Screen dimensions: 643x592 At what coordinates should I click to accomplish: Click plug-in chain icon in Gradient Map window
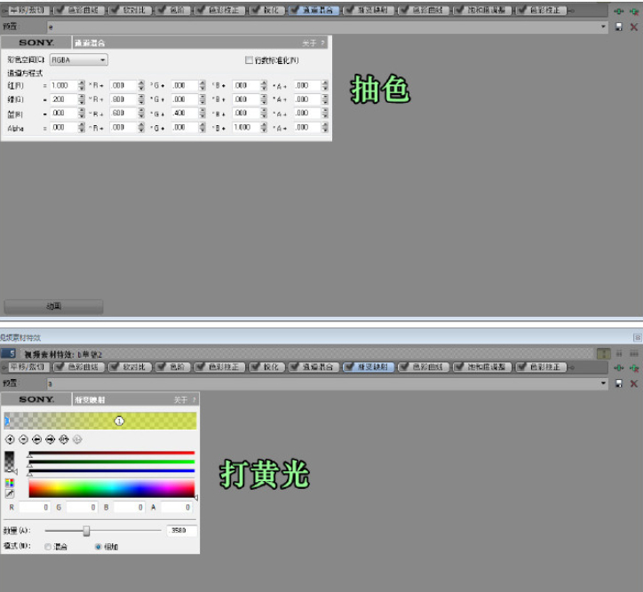click(x=619, y=367)
